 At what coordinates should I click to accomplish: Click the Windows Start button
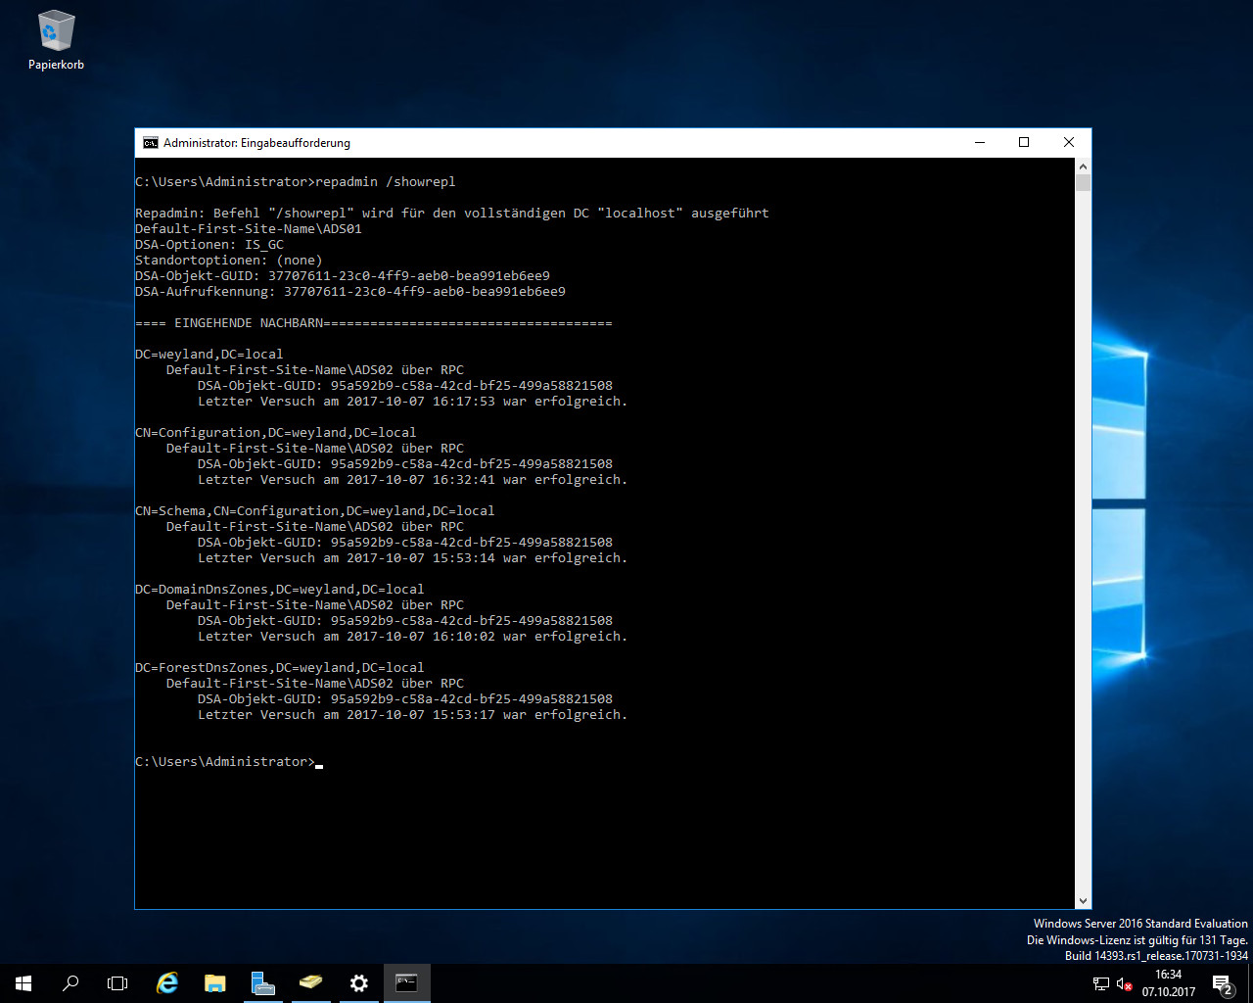click(x=23, y=983)
